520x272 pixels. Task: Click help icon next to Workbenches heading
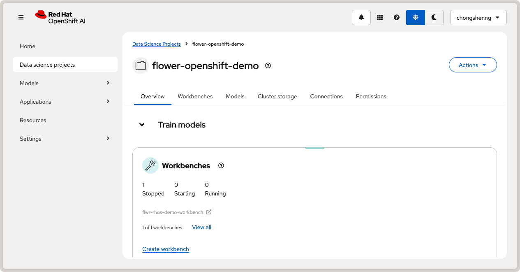[x=221, y=165]
